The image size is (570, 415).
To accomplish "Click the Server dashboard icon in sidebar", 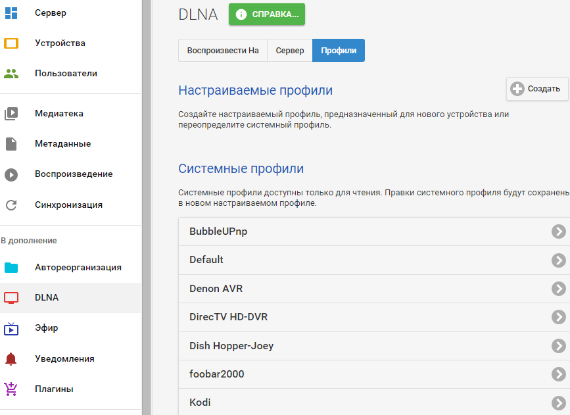I will [x=11, y=13].
